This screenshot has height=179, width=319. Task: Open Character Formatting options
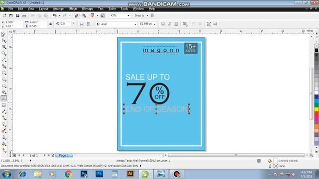pyautogui.click(x=208, y=24)
